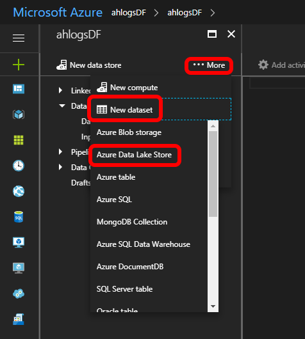
Task: Click the New compute icon
Action: coord(102,88)
